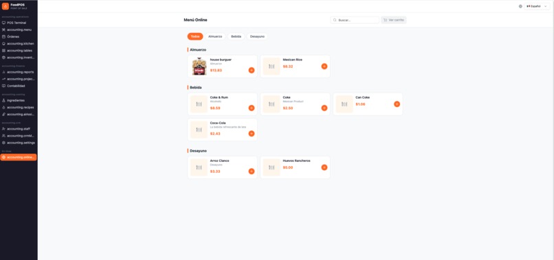This screenshot has width=554, height=260.
Task: Click the Desayuno section heading
Action: click(x=198, y=151)
